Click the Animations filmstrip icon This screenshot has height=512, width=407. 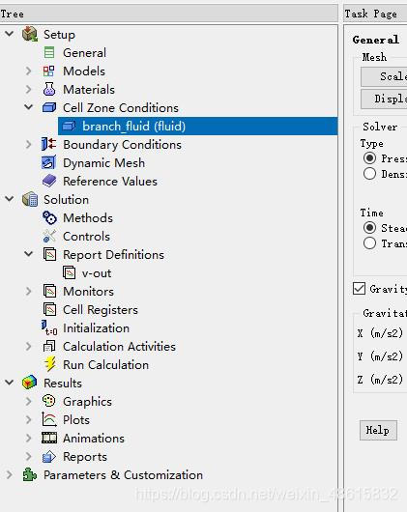pos(49,438)
